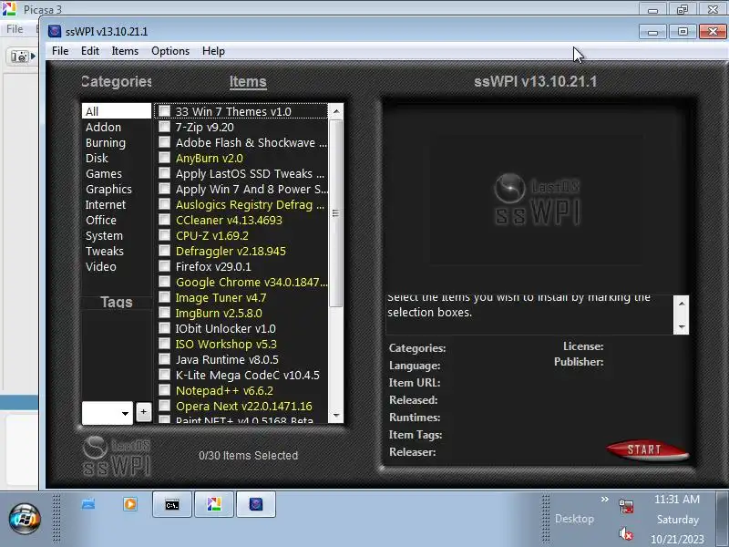Select the Internet category
The height and width of the screenshot is (547, 729).
point(117,204)
